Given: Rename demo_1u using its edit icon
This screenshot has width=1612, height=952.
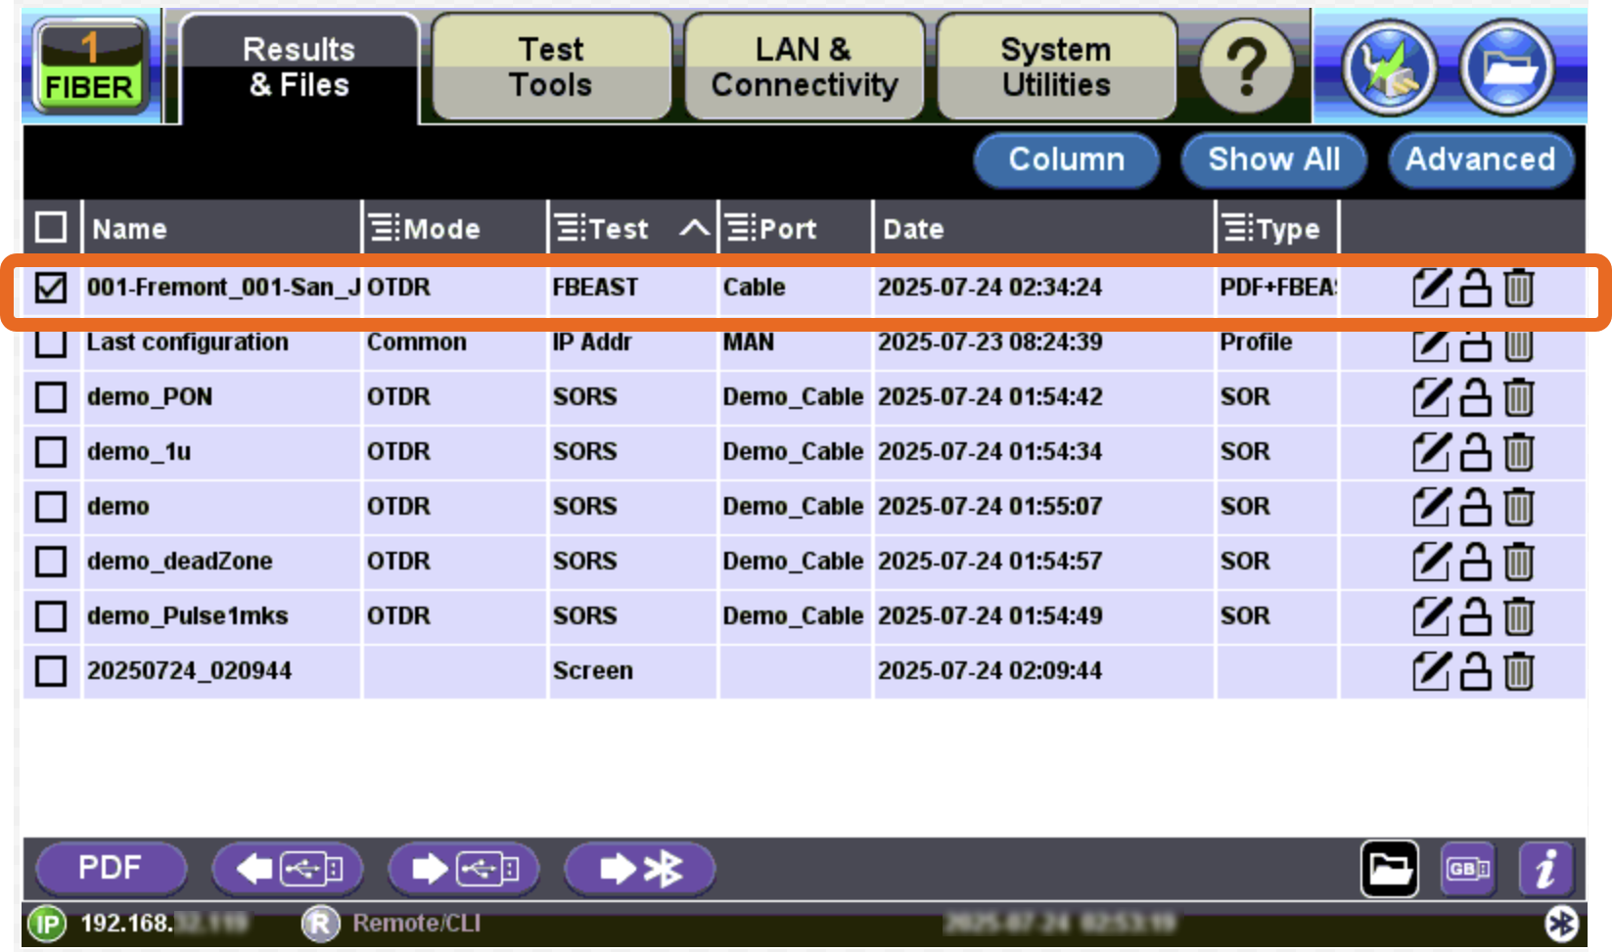Looking at the screenshot, I should (x=1430, y=452).
